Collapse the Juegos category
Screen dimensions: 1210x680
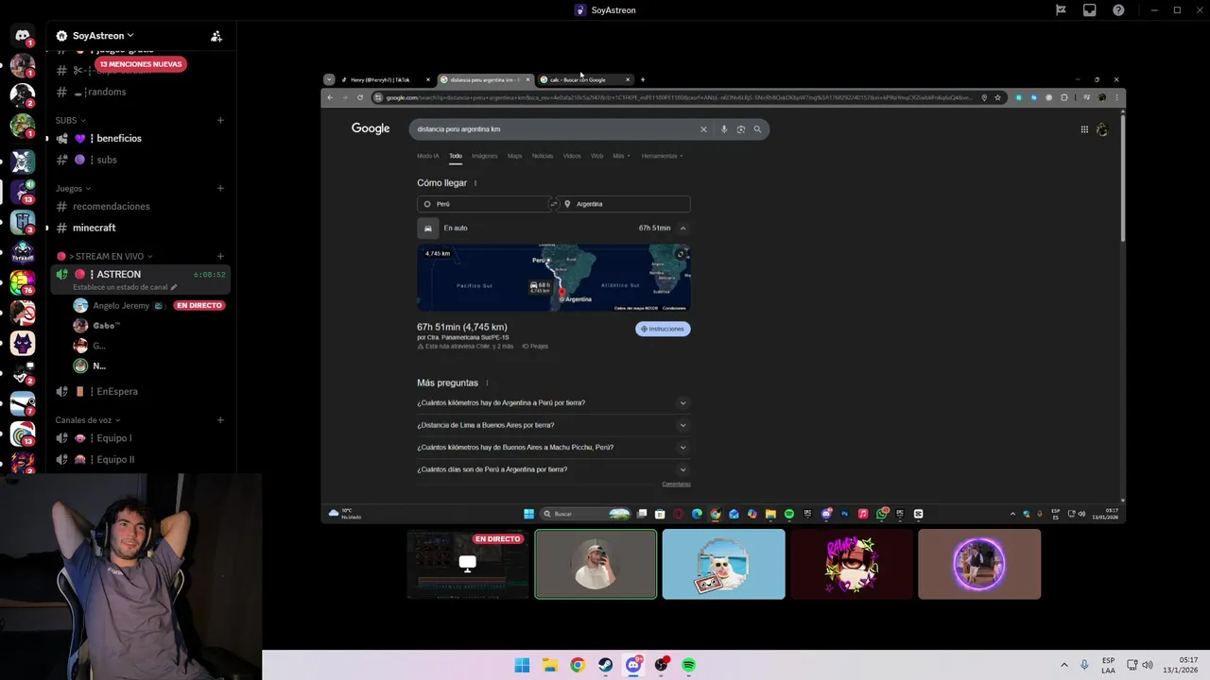click(x=74, y=188)
